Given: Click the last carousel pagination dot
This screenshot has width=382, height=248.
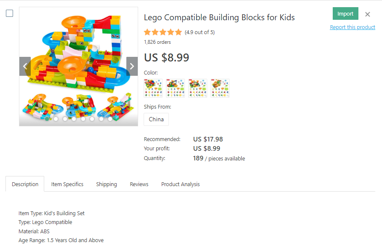Looking at the screenshot, I should (x=110, y=119).
